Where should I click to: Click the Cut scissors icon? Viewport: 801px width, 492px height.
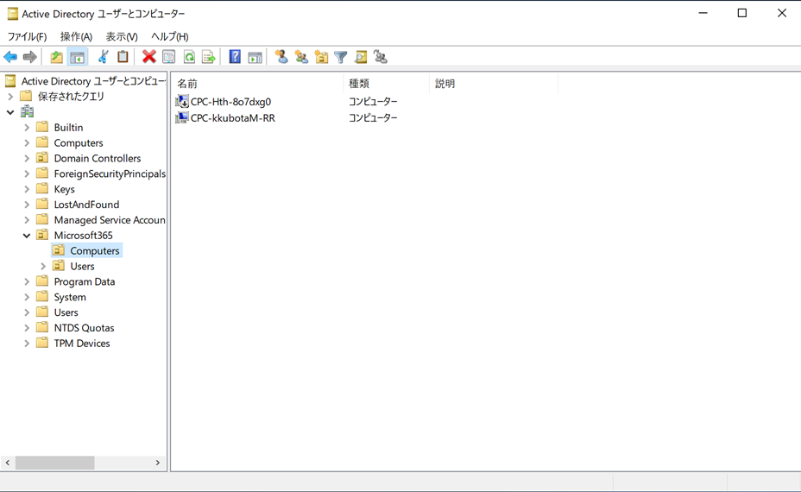pos(104,57)
